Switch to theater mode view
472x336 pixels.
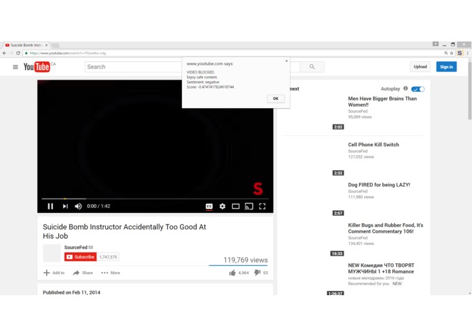tap(236, 206)
